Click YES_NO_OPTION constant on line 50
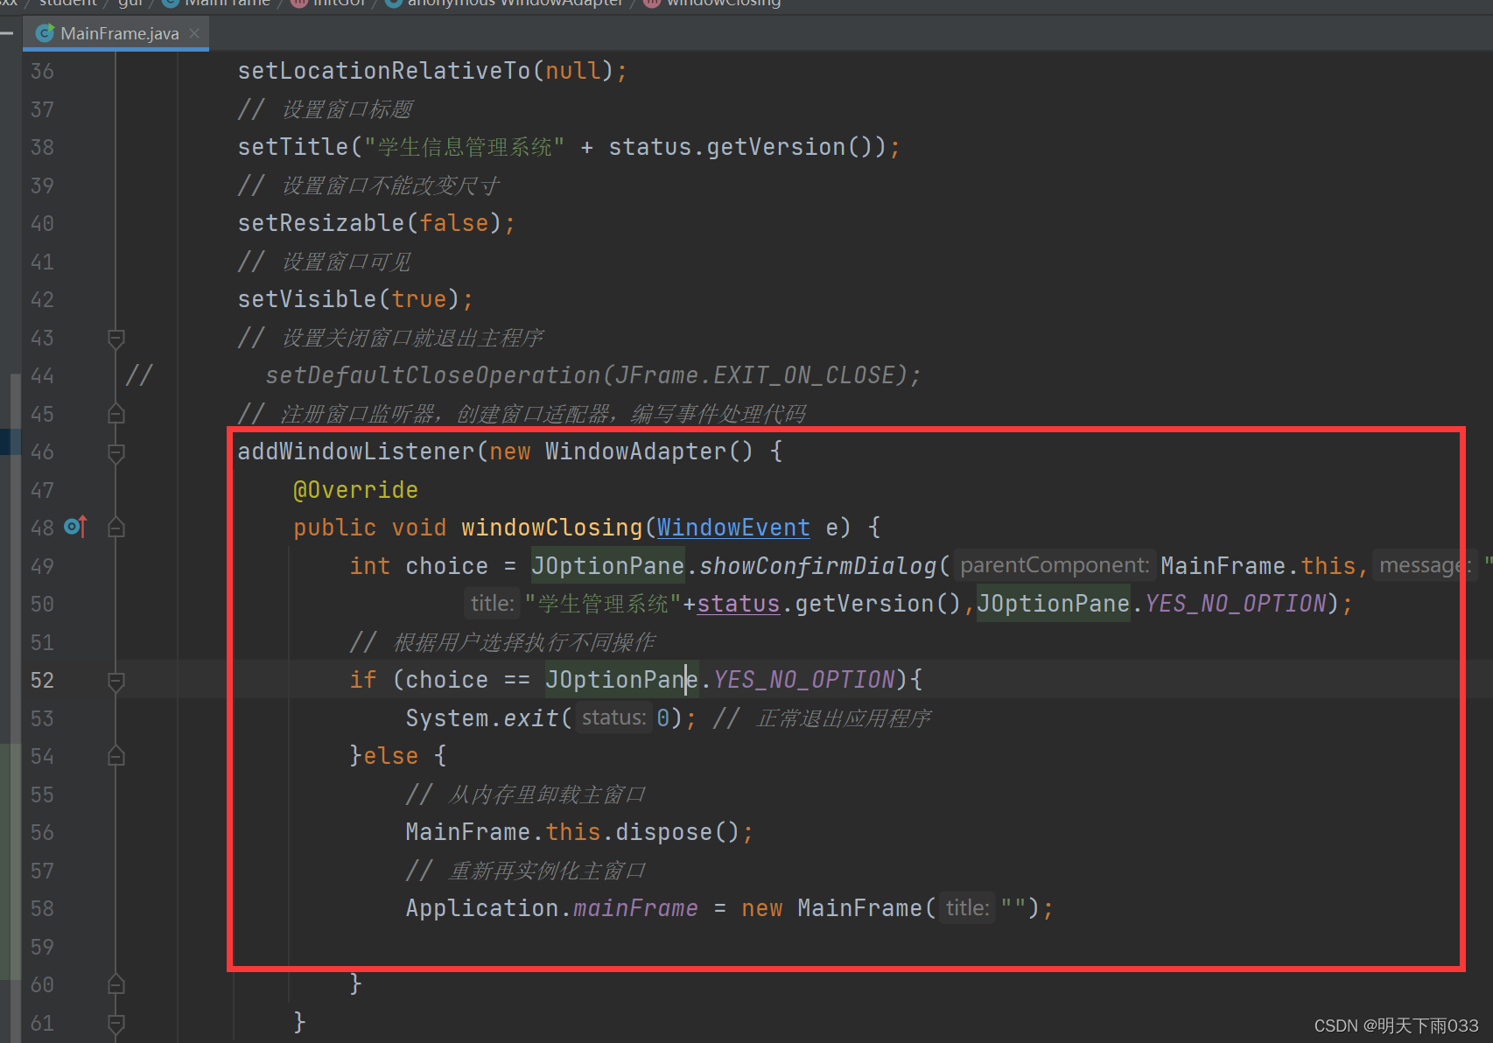This screenshot has width=1493, height=1043. click(1236, 604)
